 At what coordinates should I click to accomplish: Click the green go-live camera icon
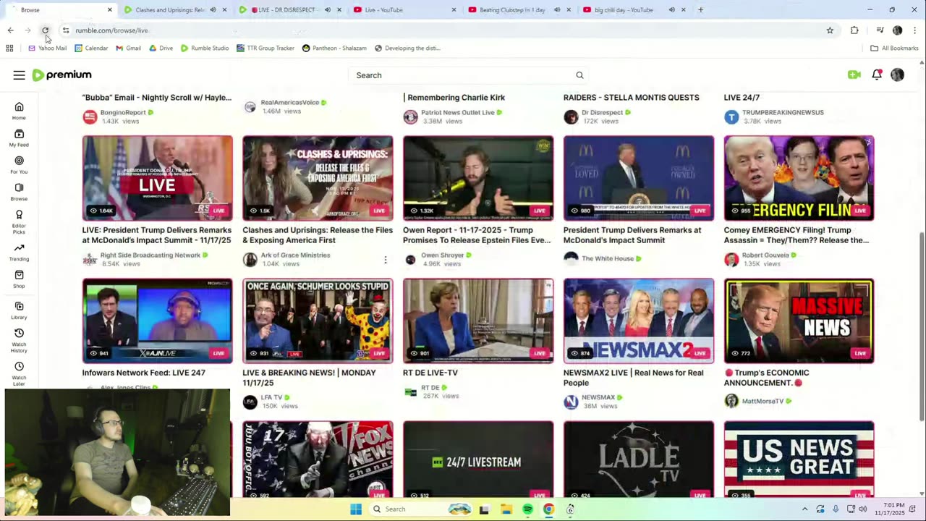[854, 75]
